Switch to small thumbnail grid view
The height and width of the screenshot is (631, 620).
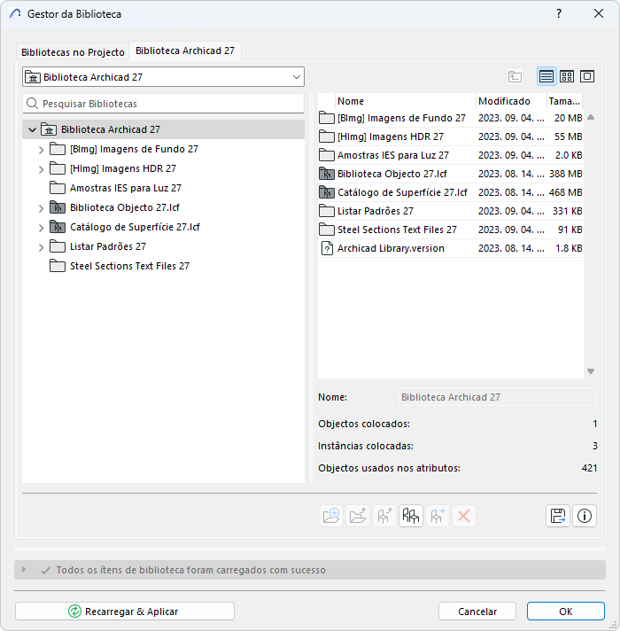pos(567,76)
